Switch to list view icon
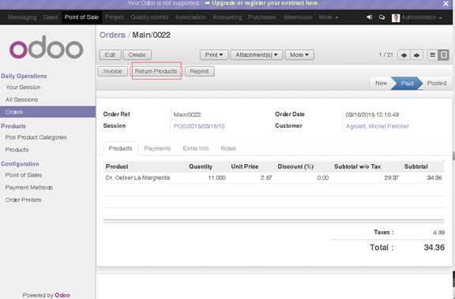Screen dimensions: 455x299 coord(432,54)
